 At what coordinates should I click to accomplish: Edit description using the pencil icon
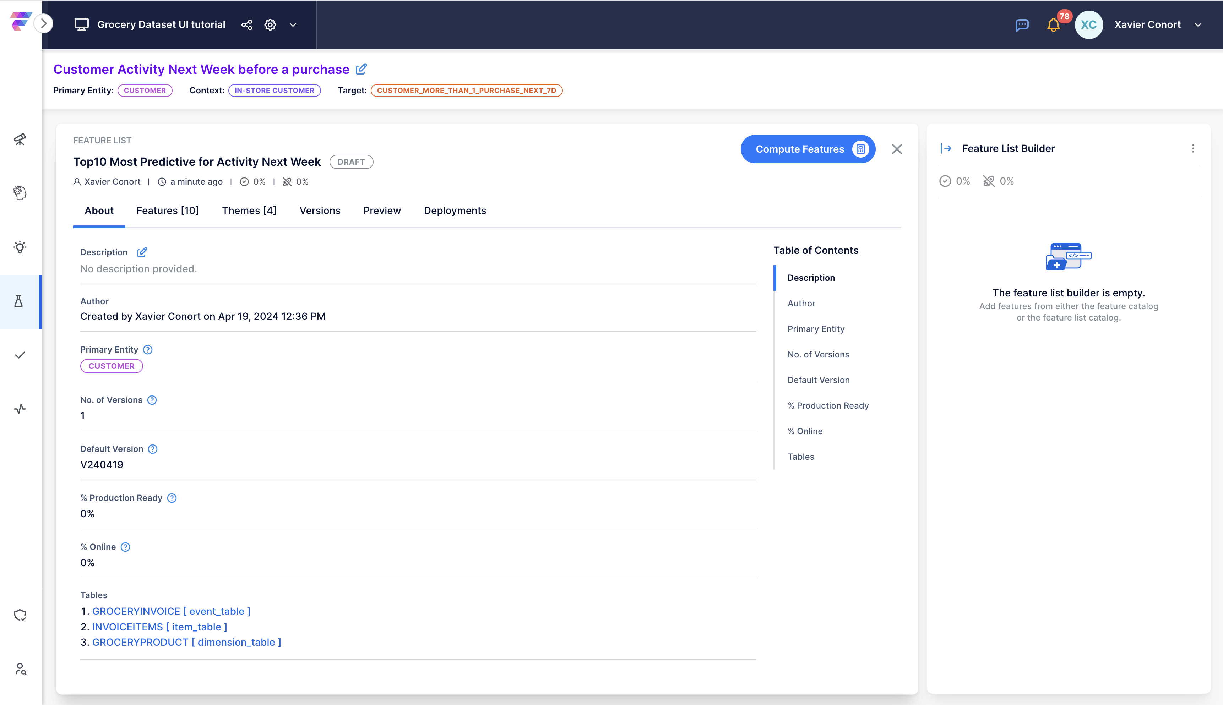141,252
